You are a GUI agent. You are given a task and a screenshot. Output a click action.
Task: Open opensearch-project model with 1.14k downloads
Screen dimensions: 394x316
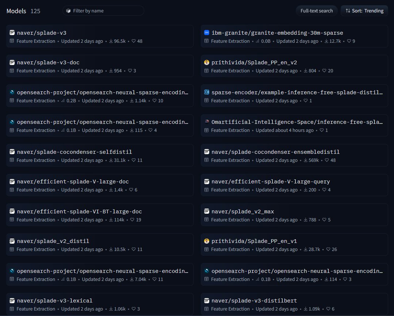100,96
